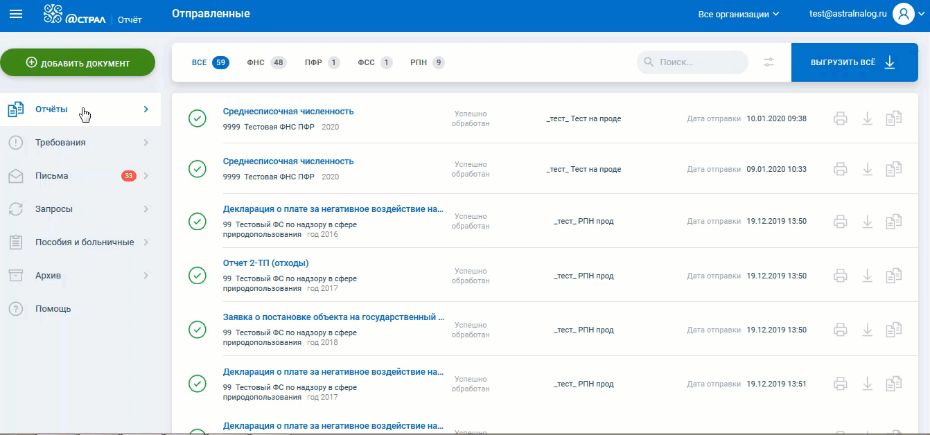Screen dimensions: 930x435
Task: Download the Отчет 2-ТП (отходы) report
Action: click(x=867, y=276)
